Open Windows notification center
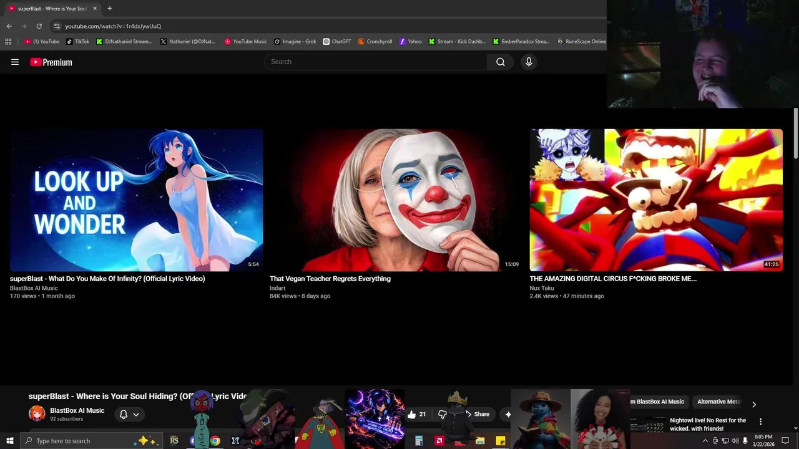 point(785,441)
